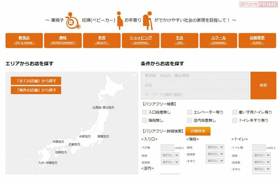Open the 飲食店 EAT & DRINK category

(x=24, y=40)
